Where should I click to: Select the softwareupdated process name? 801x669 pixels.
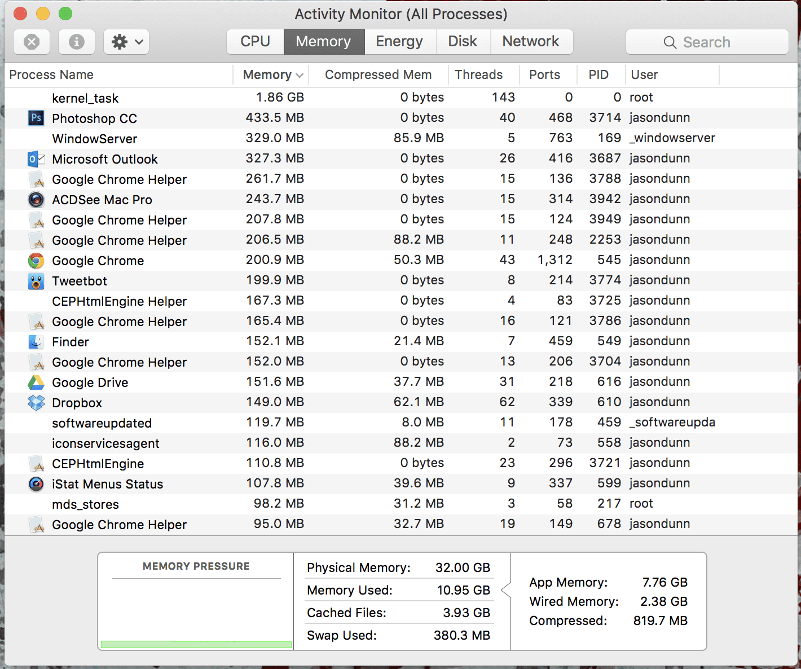(x=102, y=423)
